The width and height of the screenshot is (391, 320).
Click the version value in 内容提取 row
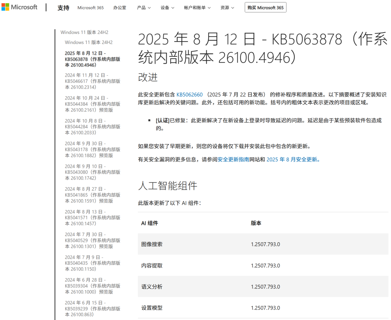tap(265, 266)
